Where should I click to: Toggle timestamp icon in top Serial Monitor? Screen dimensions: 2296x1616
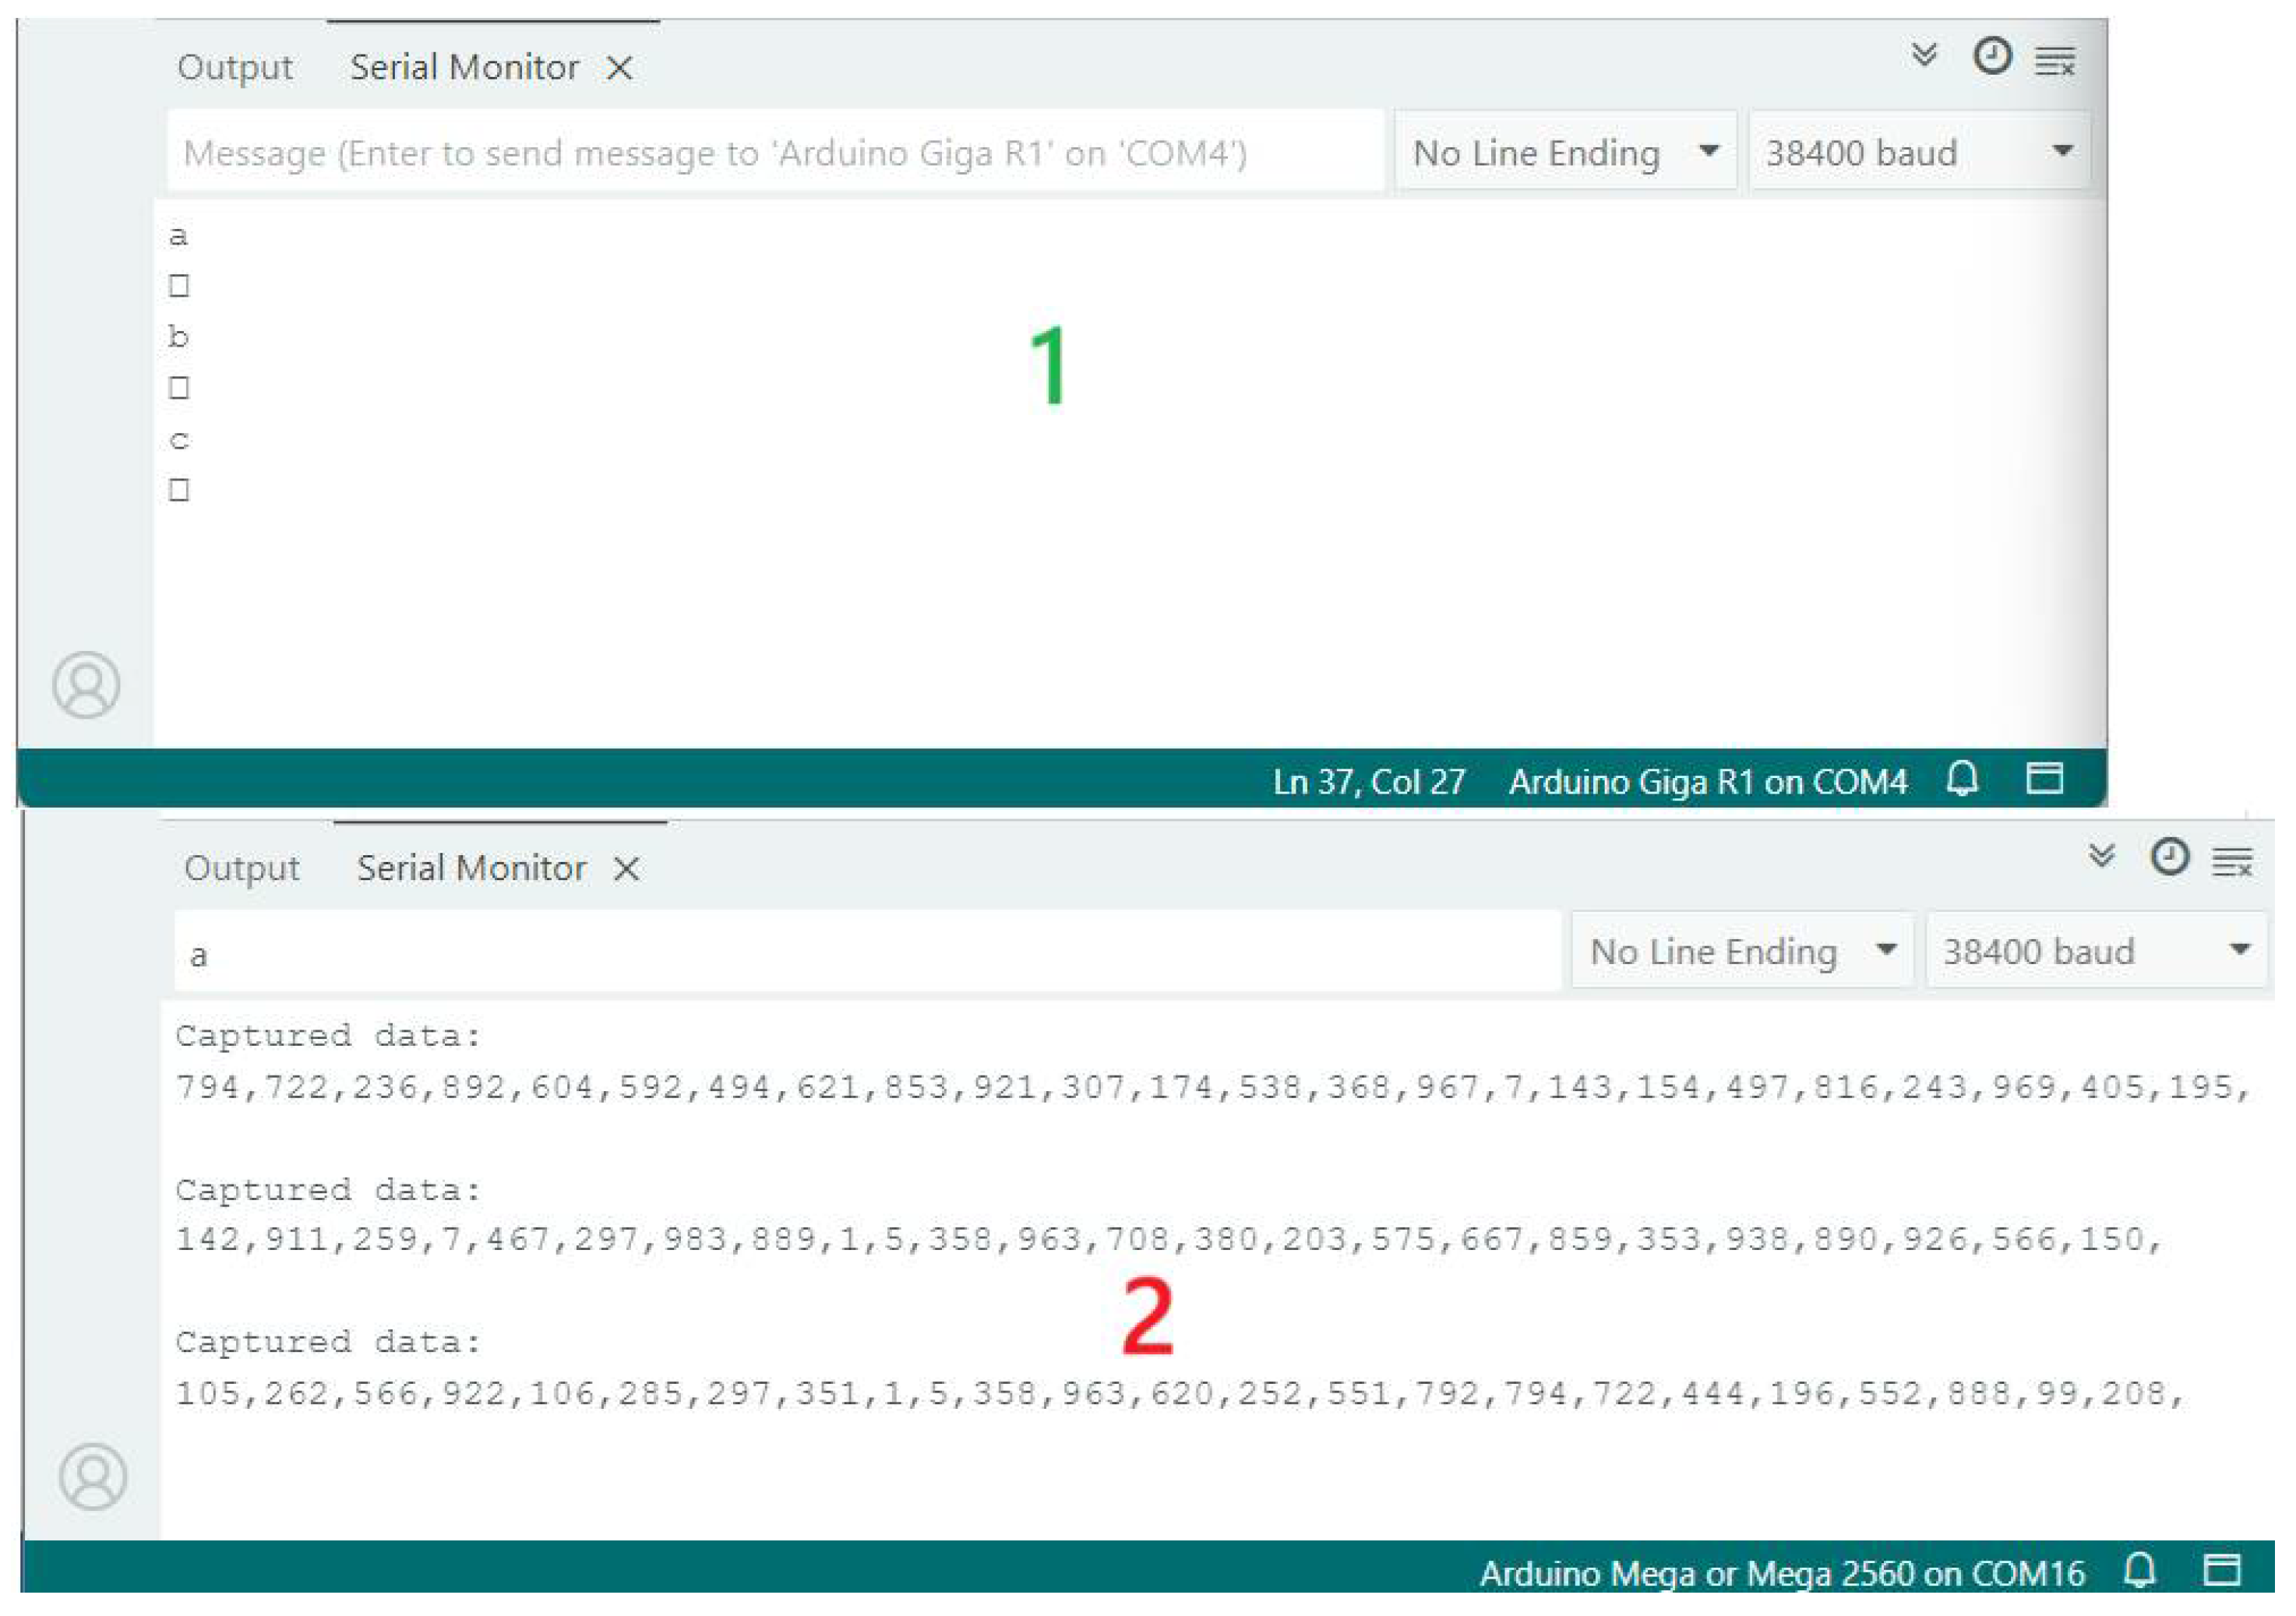coord(1992,56)
